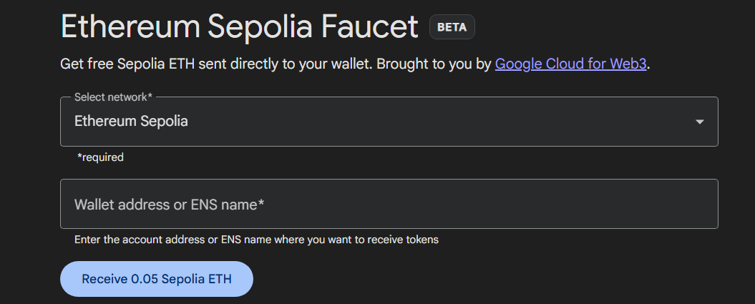
Task: Open the Google Cloud for Web3 link
Action: point(571,64)
